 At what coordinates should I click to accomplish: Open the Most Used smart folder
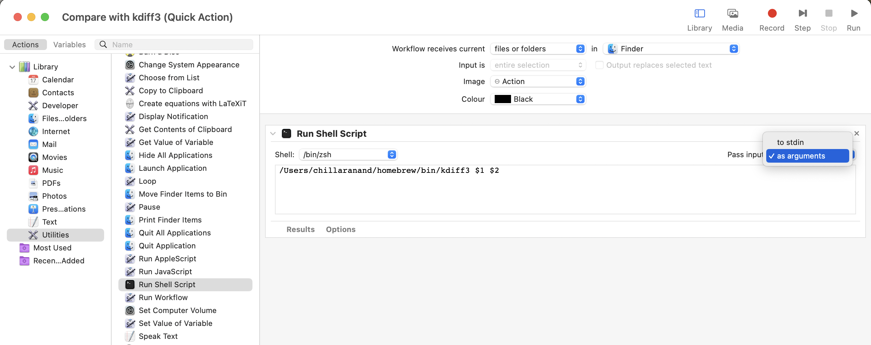52,248
